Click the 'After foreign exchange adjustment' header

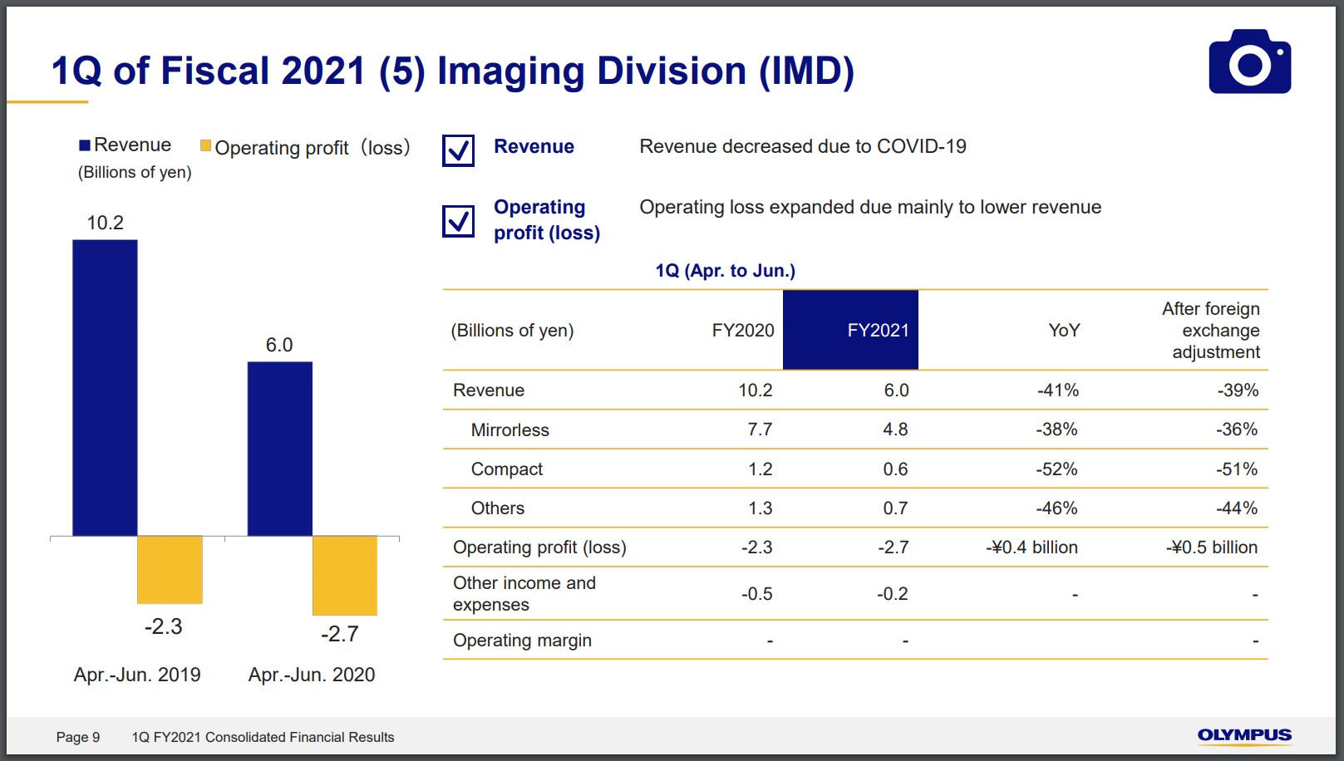(1211, 331)
